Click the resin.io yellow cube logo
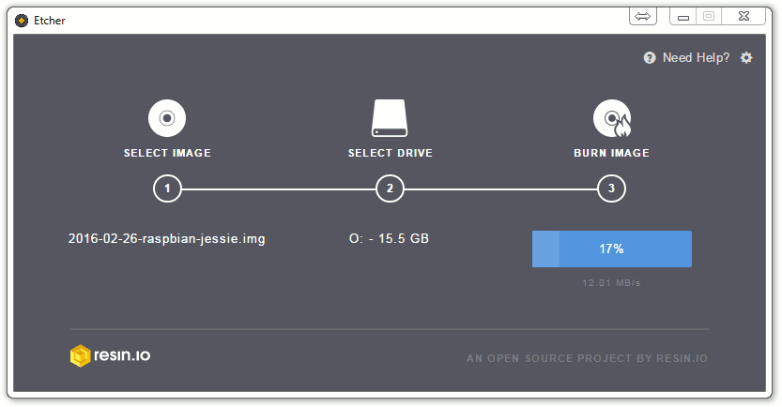Screen dimensions: 782x407 80,355
